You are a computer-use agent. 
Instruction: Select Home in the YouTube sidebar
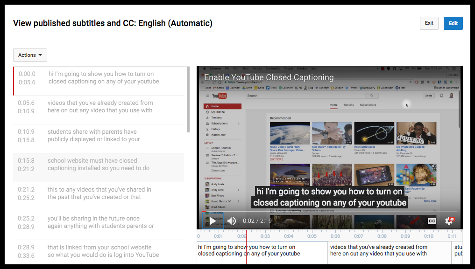[223, 106]
